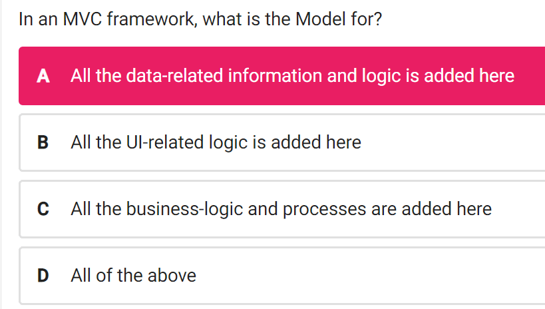Click the 'All the UI-related logic is added here' text

coord(216,143)
